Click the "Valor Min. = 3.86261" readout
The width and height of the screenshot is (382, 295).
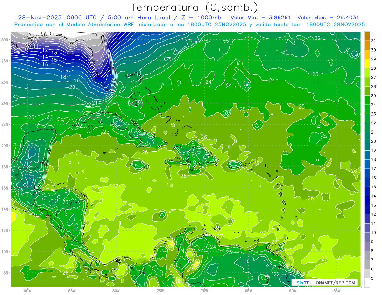tap(261, 18)
